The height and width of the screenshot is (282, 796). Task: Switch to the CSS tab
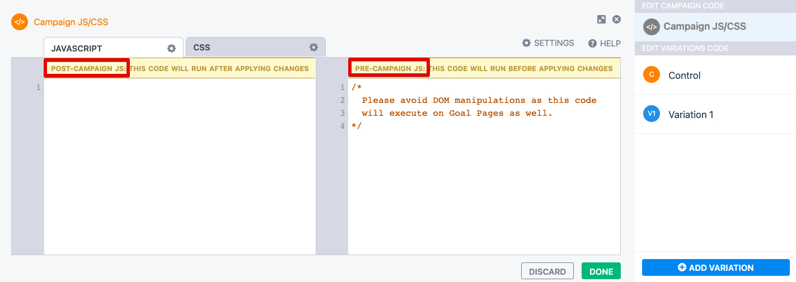(x=202, y=48)
